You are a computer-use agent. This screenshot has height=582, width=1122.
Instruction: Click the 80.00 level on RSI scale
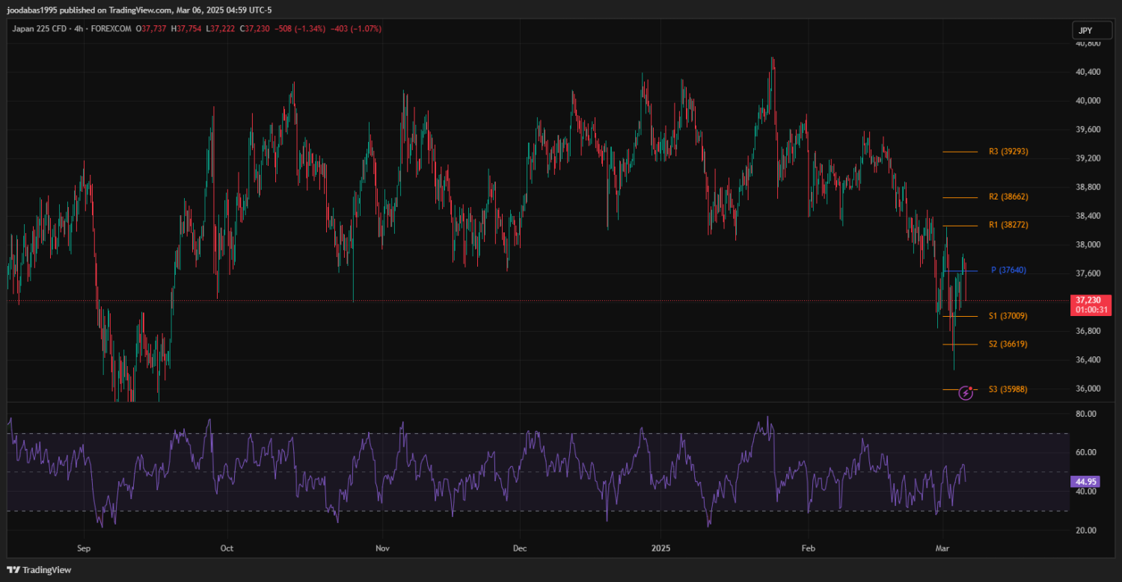click(x=1086, y=414)
